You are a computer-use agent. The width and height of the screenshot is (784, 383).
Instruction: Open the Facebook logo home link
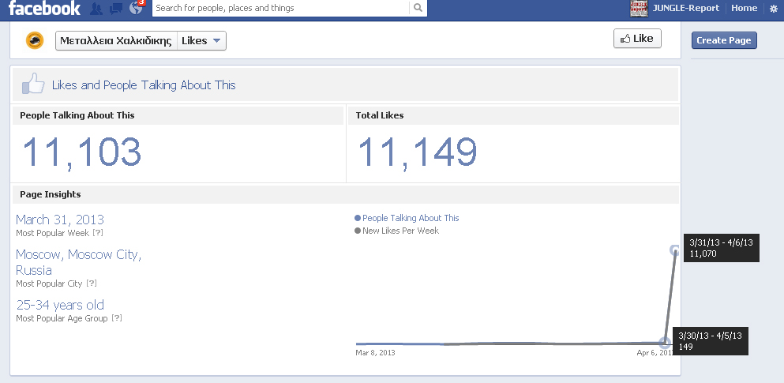pos(44,8)
